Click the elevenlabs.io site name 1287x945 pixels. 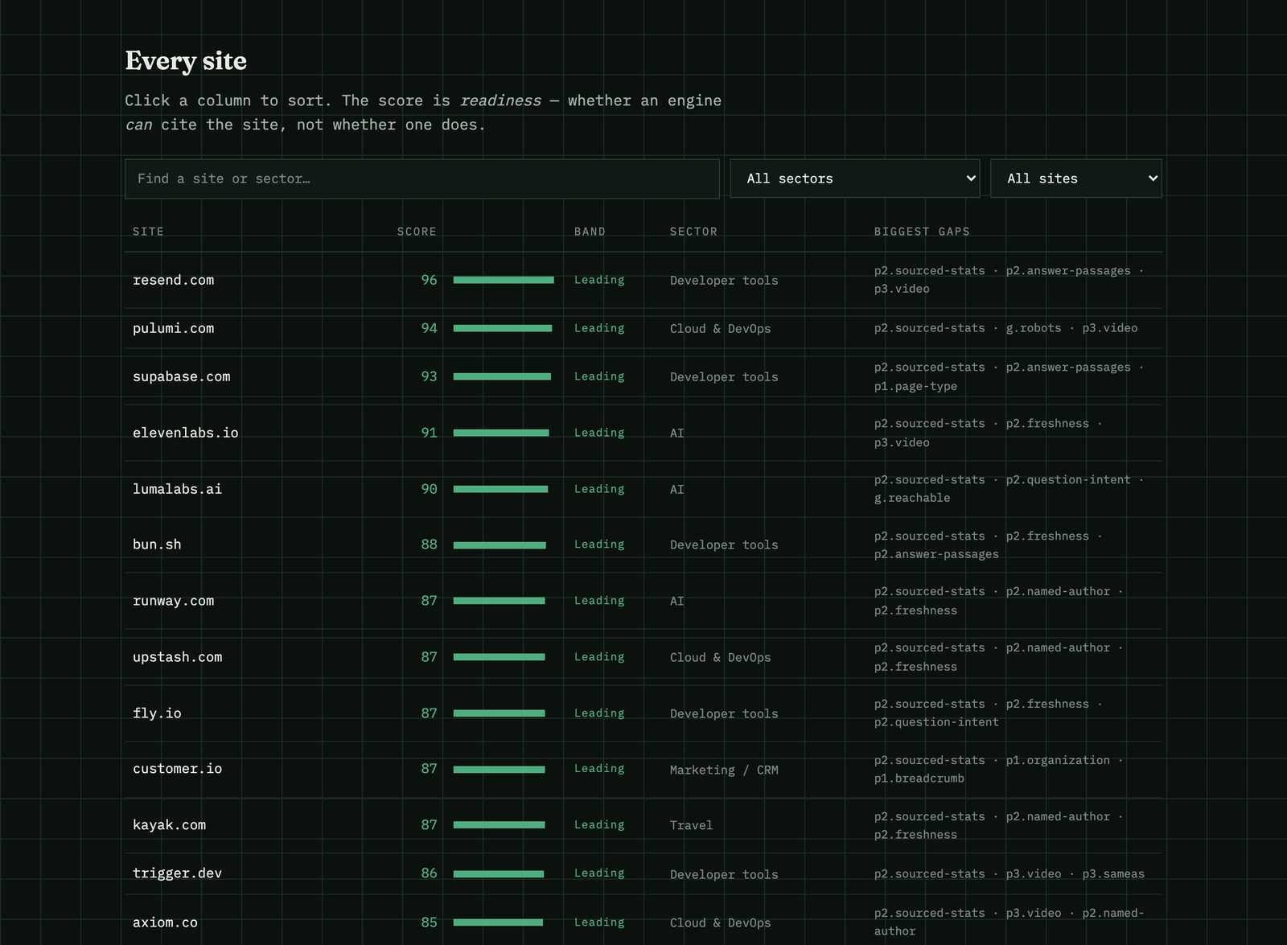point(186,433)
